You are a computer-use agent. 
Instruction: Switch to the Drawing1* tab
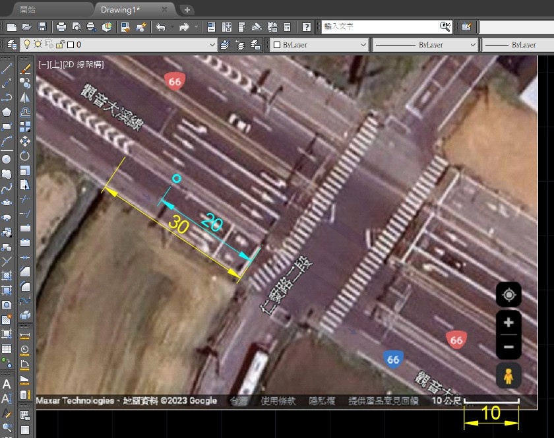[x=120, y=10]
